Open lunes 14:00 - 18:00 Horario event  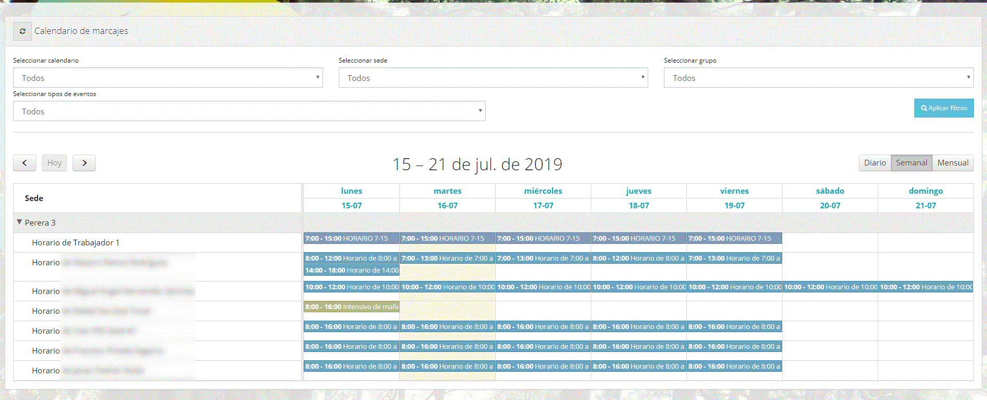(x=351, y=270)
